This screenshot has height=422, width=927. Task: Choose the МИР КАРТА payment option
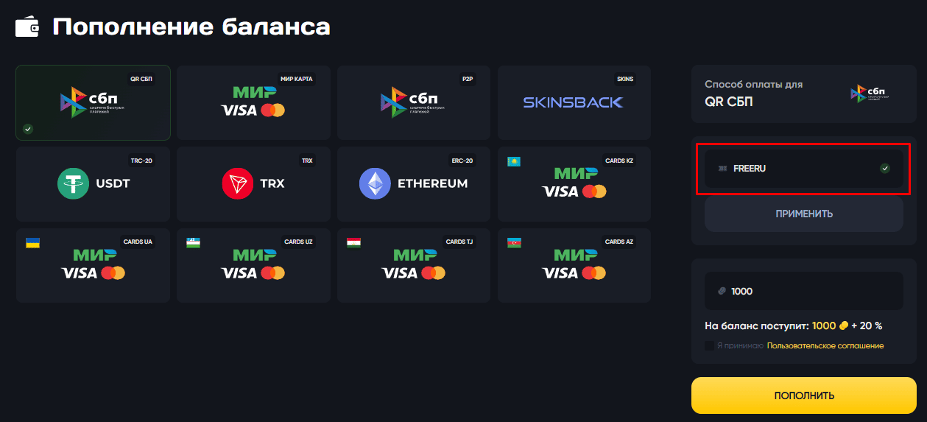tap(253, 102)
